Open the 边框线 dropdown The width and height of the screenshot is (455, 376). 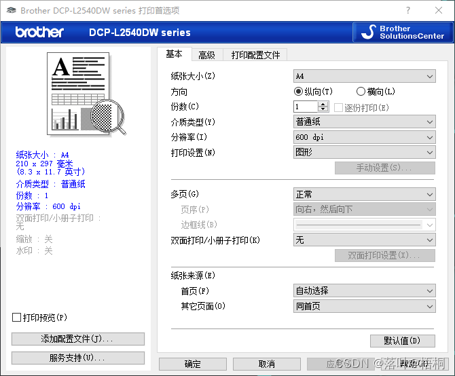coord(364,225)
